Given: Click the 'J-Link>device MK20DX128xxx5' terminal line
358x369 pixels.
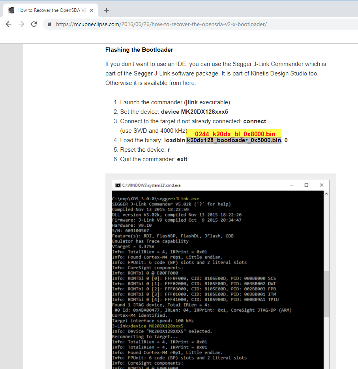Looking at the screenshot, I should pyautogui.click(x=148, y=326).
